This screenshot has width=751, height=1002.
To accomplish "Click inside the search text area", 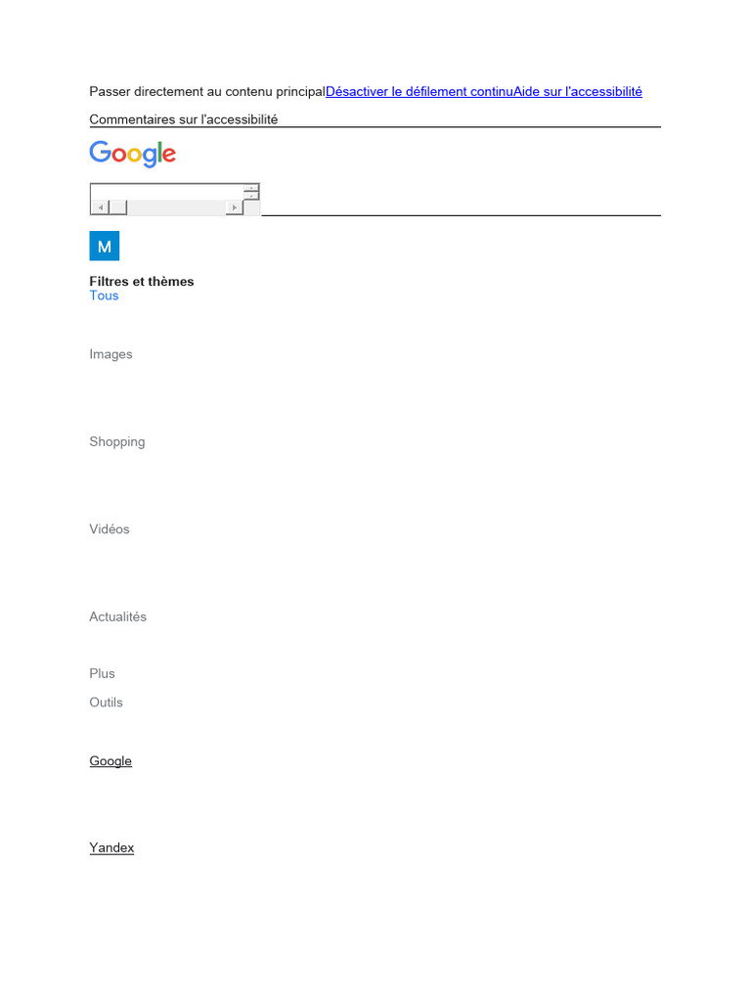I will (x=167, y=193).
